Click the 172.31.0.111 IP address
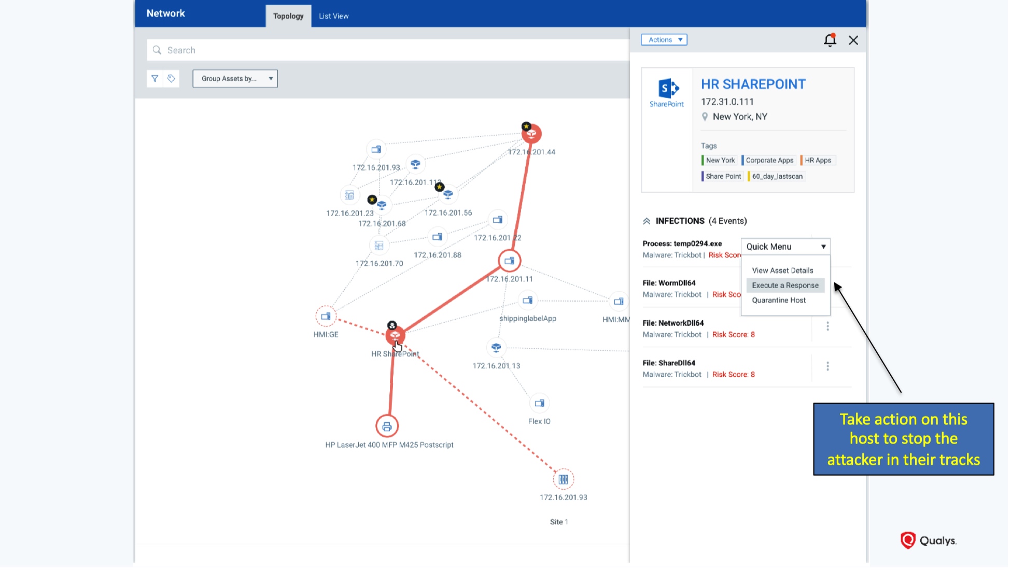 (727, 102)
